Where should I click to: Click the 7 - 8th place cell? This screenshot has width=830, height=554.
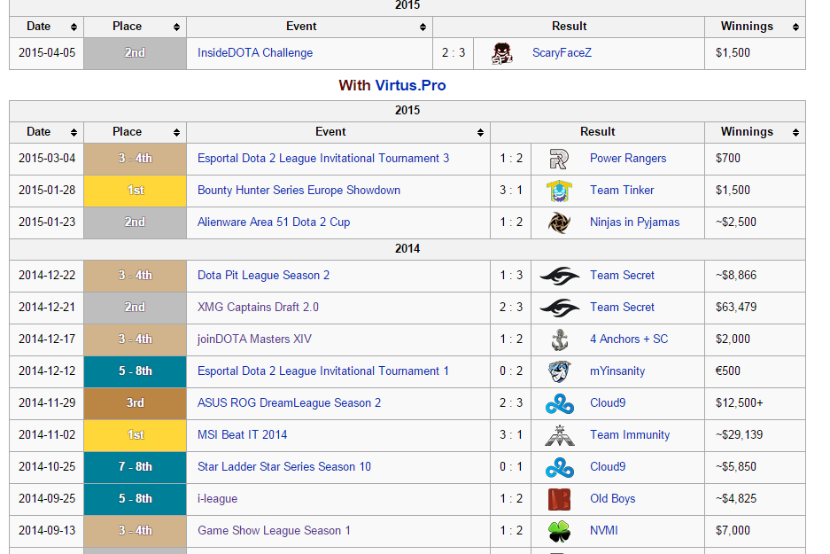135,467
